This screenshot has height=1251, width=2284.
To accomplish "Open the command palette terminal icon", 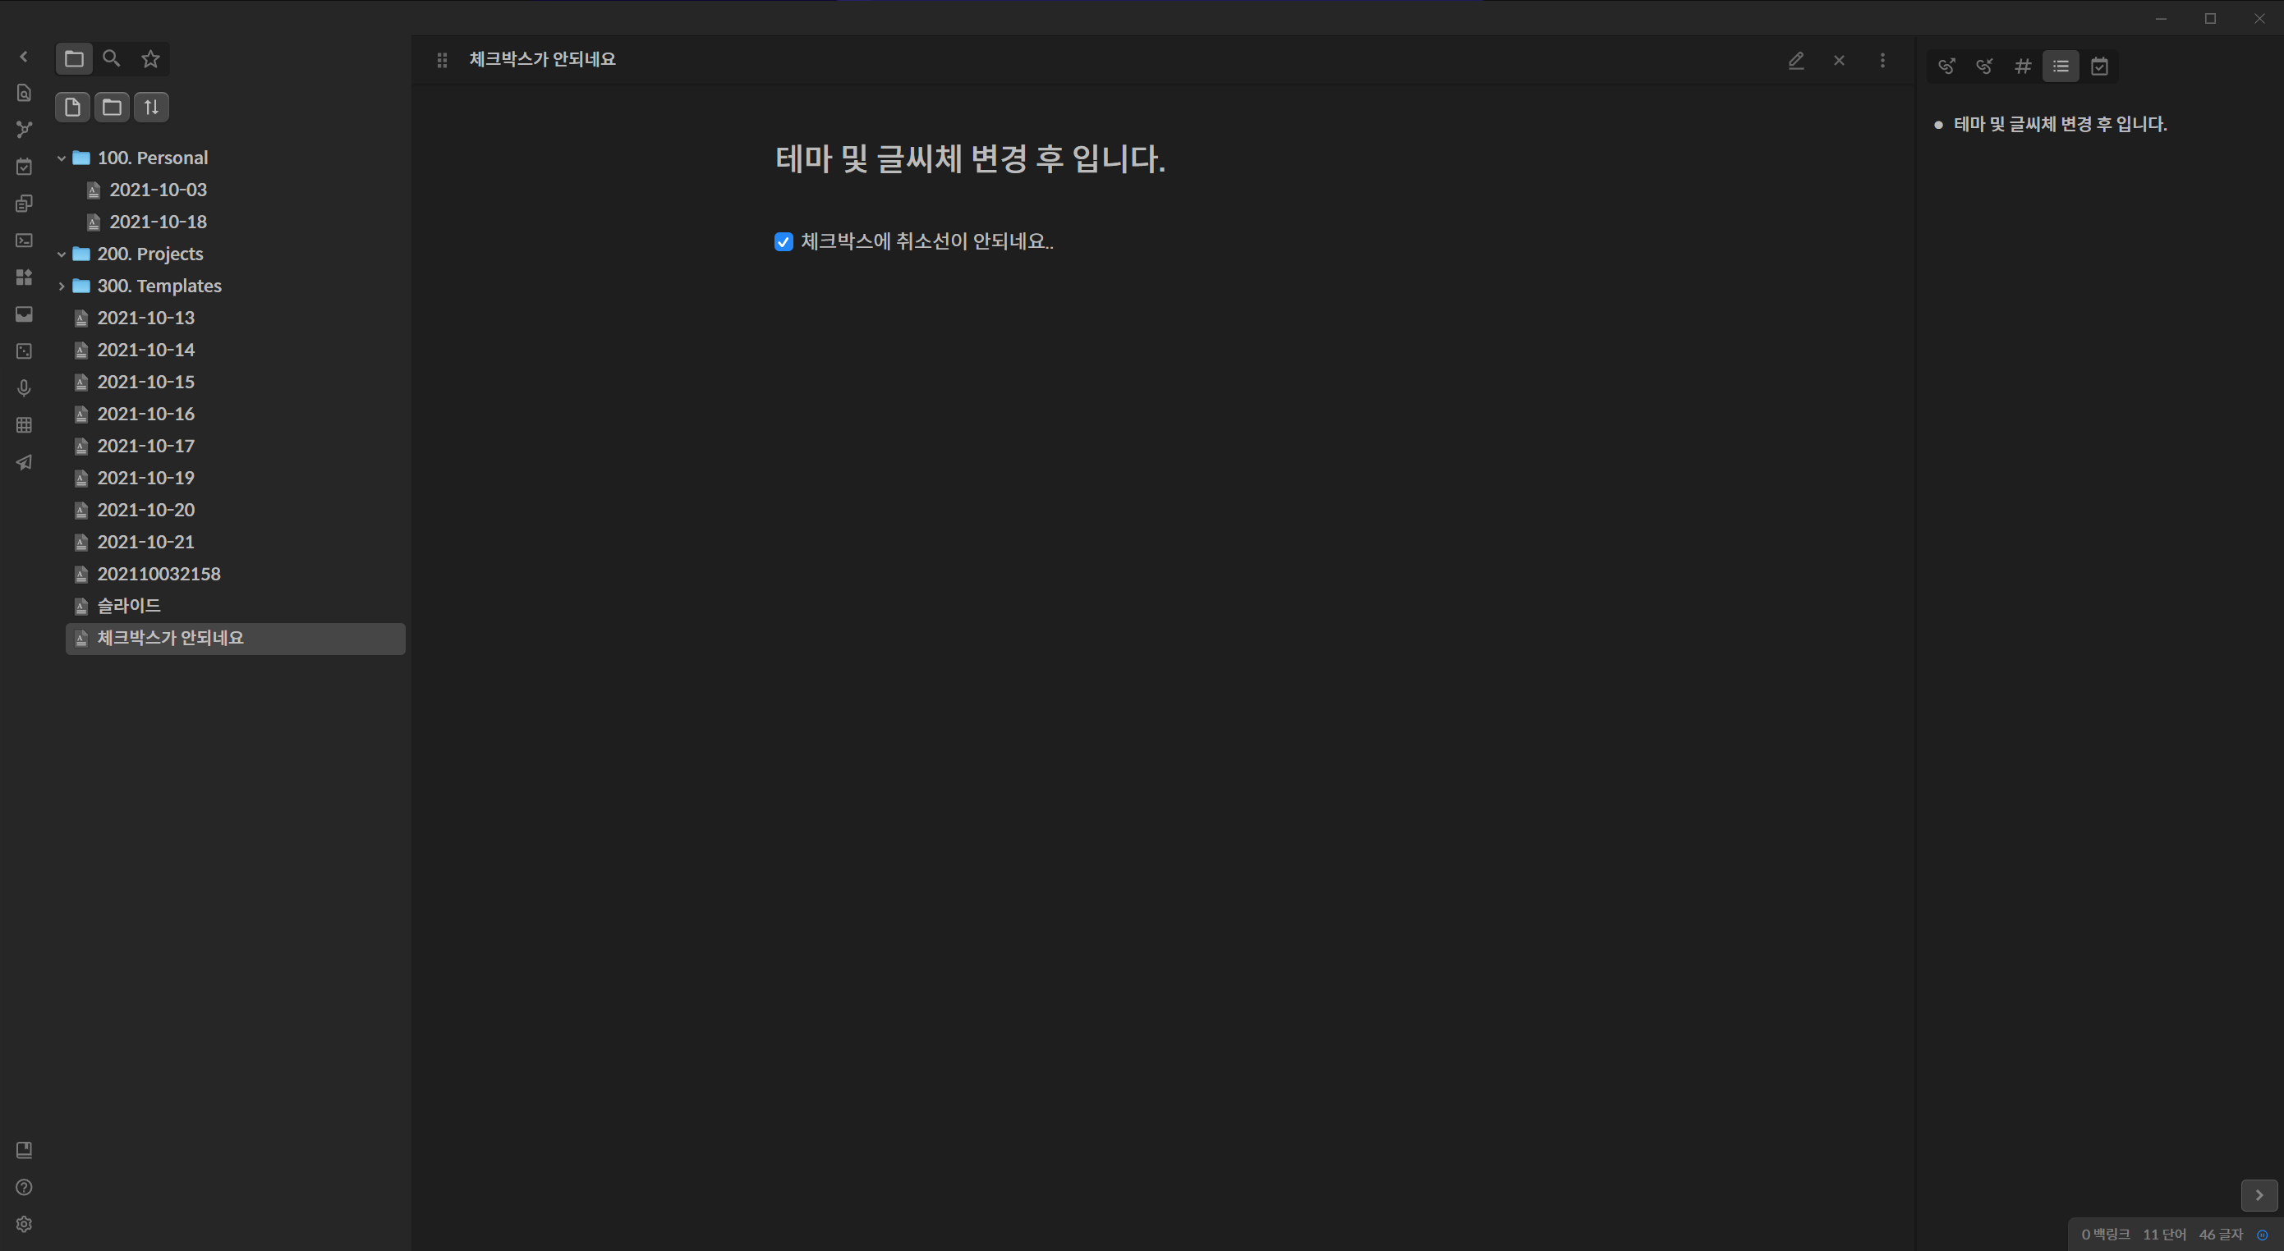I will point(24,240).
